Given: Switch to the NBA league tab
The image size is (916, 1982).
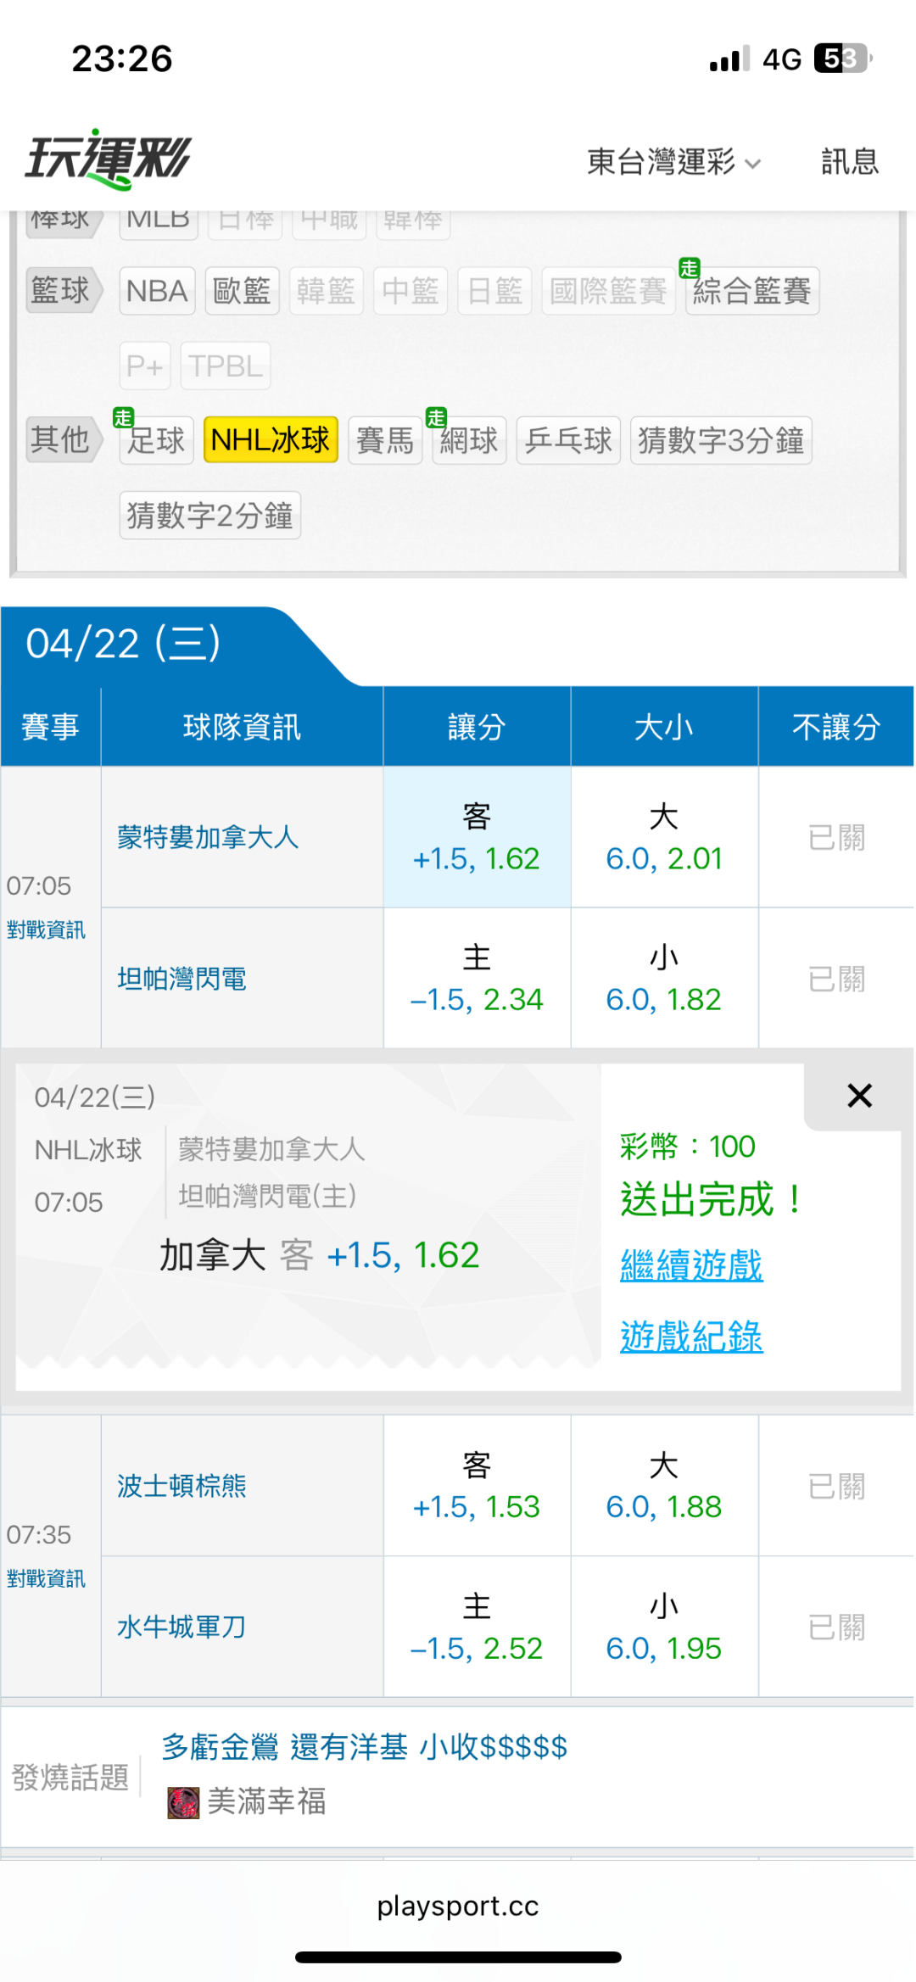Looking at the screenshot, I should pyautogui.click(x=157, y=291).
